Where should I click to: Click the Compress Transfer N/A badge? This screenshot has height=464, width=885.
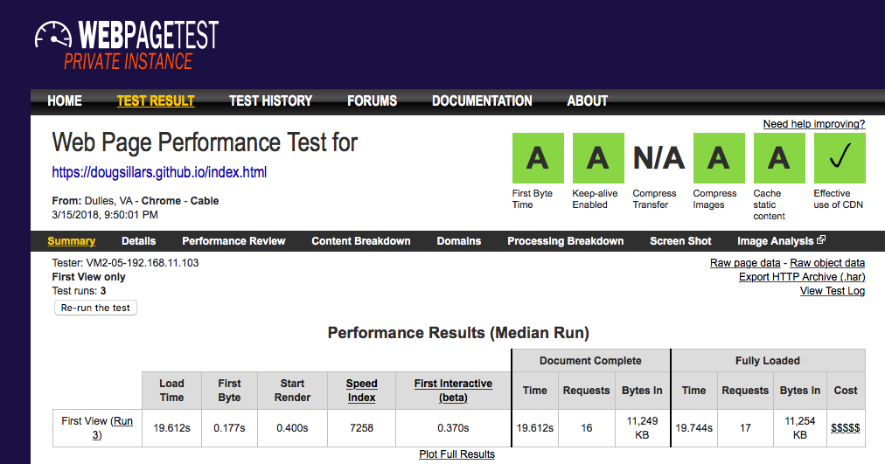tap(658, 158)
